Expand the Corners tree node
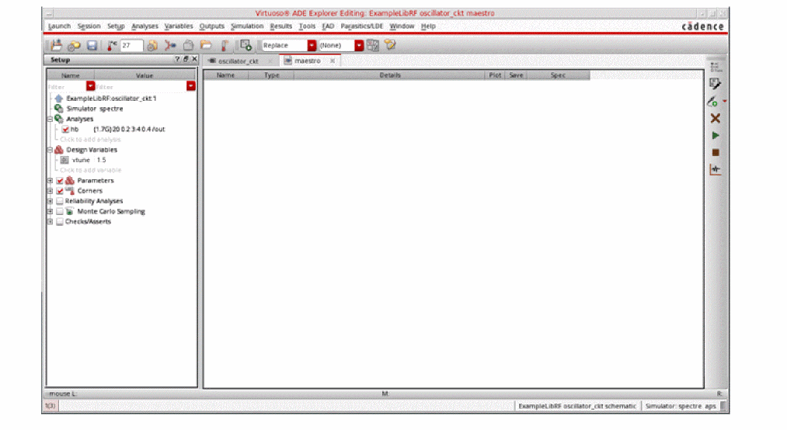Viewport: 787px width, 430px height. point(50,191)
